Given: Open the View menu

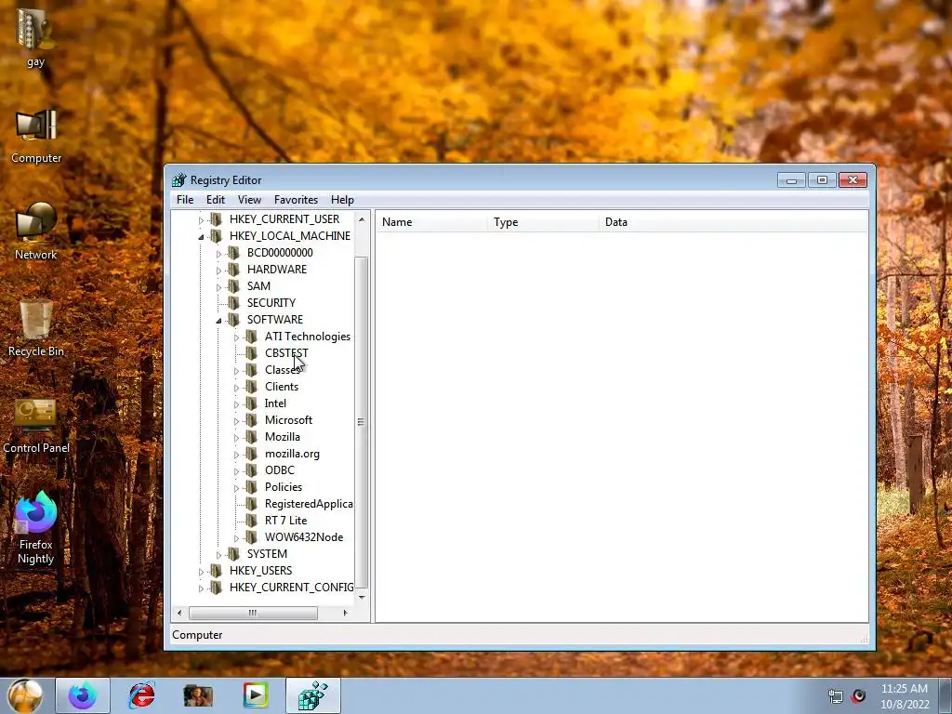Looking at the screenshot, I should coord(249,200).
